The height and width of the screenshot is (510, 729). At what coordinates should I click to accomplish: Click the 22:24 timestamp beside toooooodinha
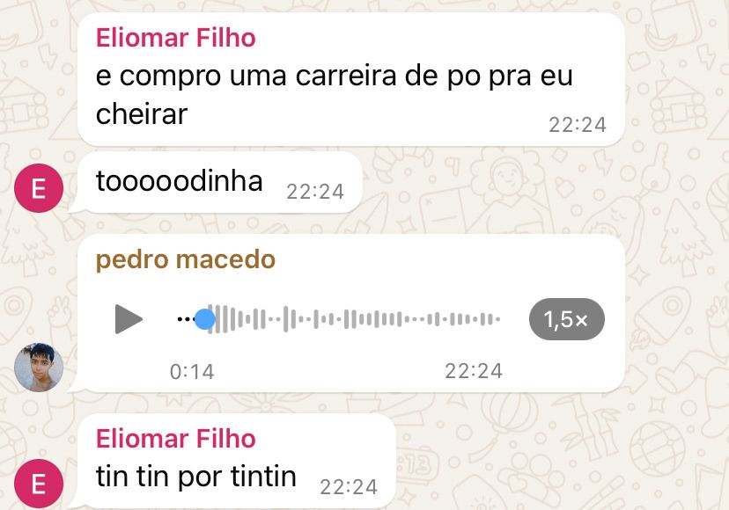click(x=315, y=192)
